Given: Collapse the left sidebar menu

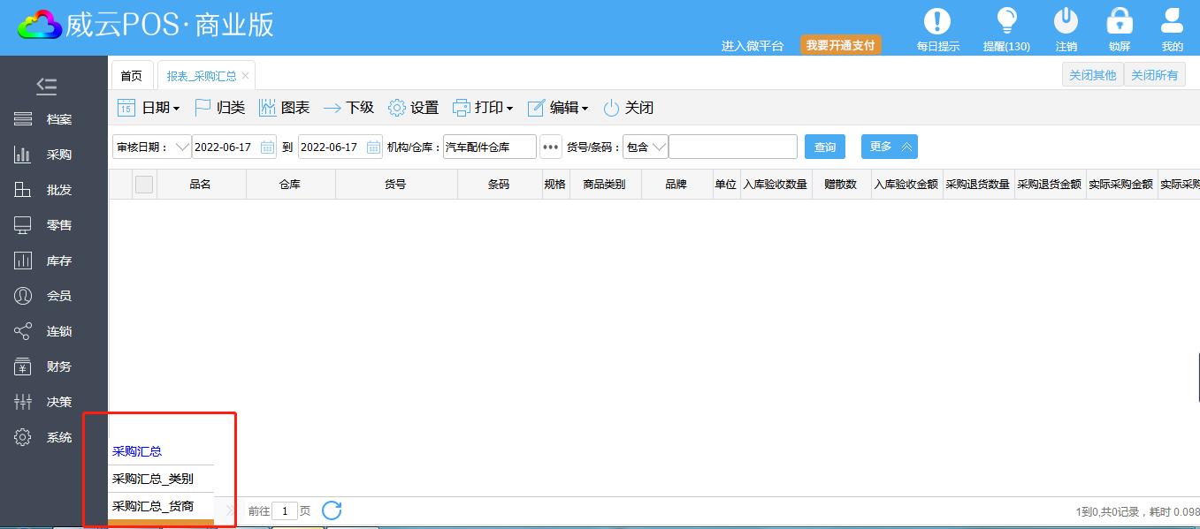Looking at the screenshot, I should 47,86.
